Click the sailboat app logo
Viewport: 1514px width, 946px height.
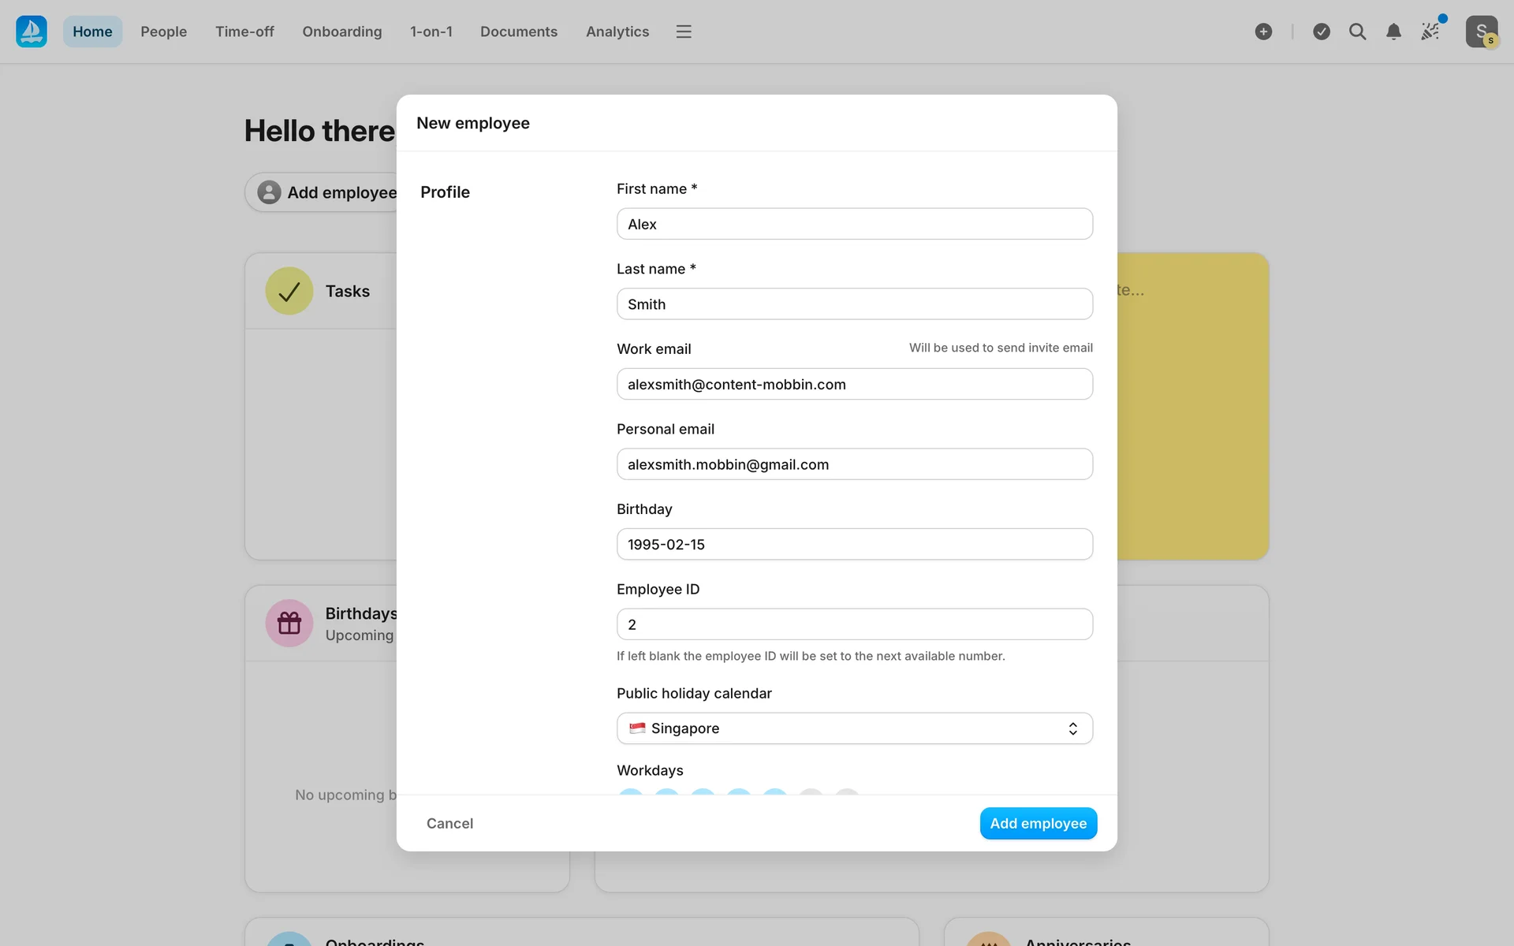[x=32, y=32]
